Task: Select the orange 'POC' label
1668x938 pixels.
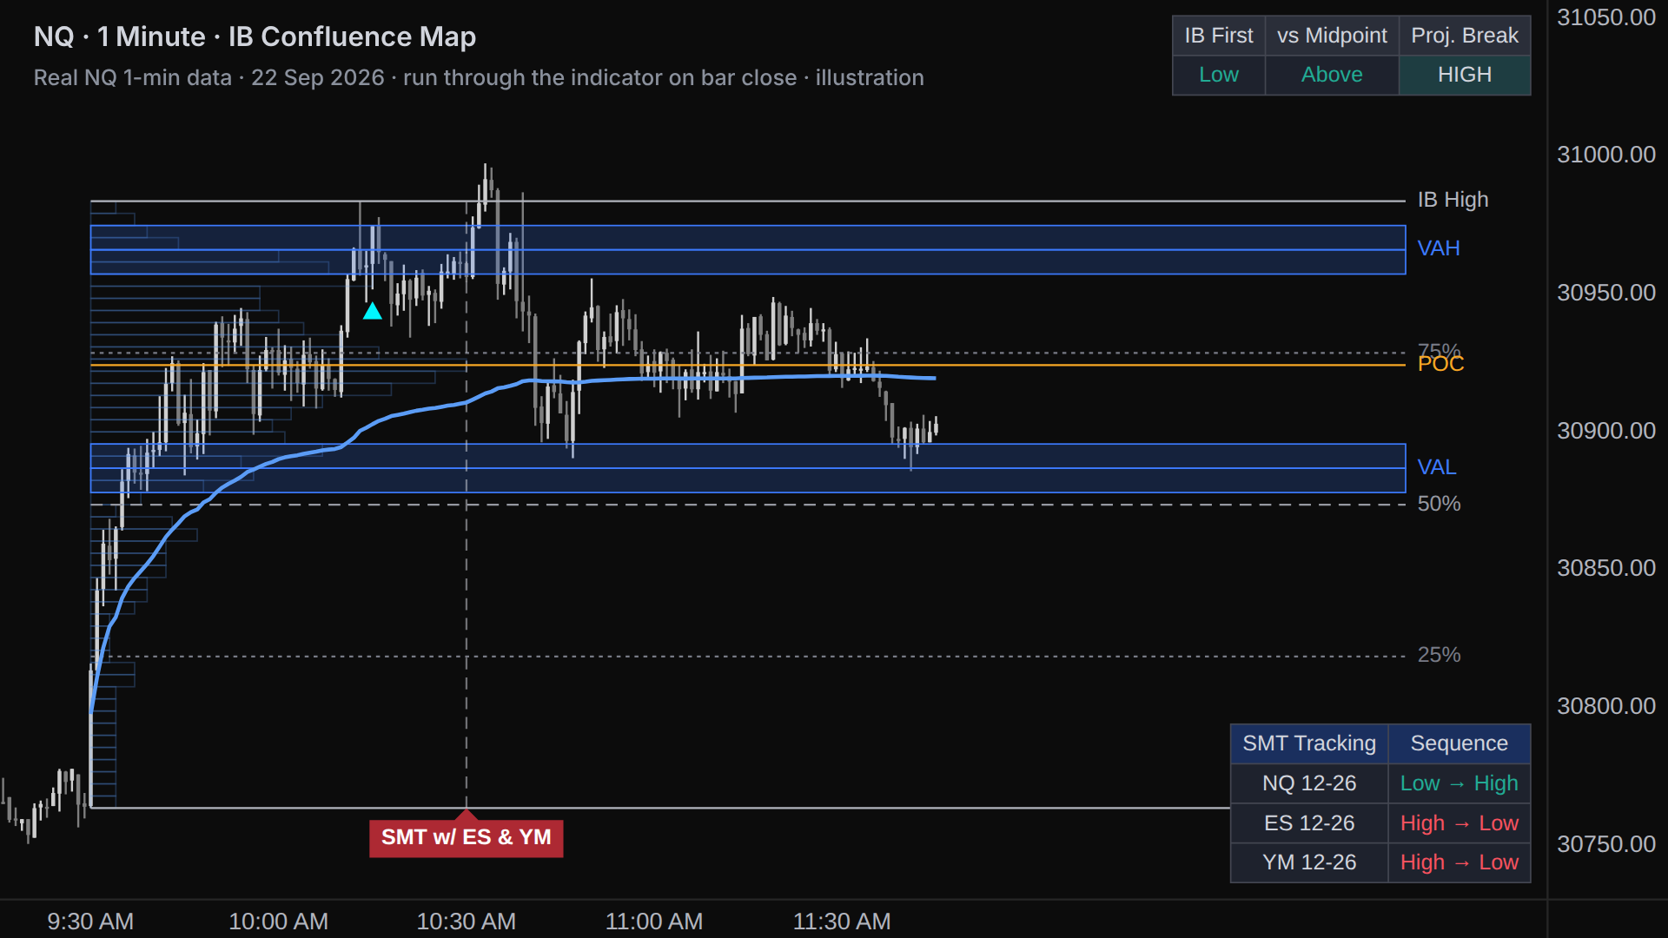Action: (1440, 364)
